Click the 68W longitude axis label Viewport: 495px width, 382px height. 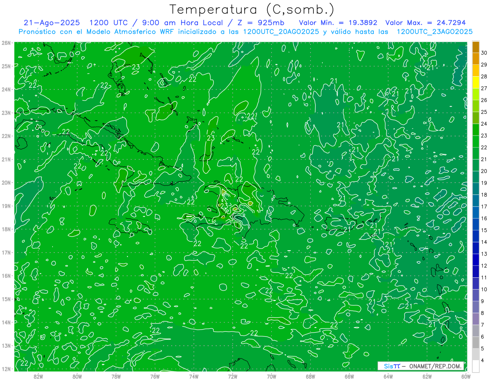click(x=311, y=376)
